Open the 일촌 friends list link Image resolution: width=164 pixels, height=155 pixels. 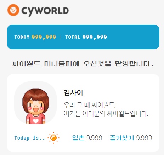tap(78, 138)
